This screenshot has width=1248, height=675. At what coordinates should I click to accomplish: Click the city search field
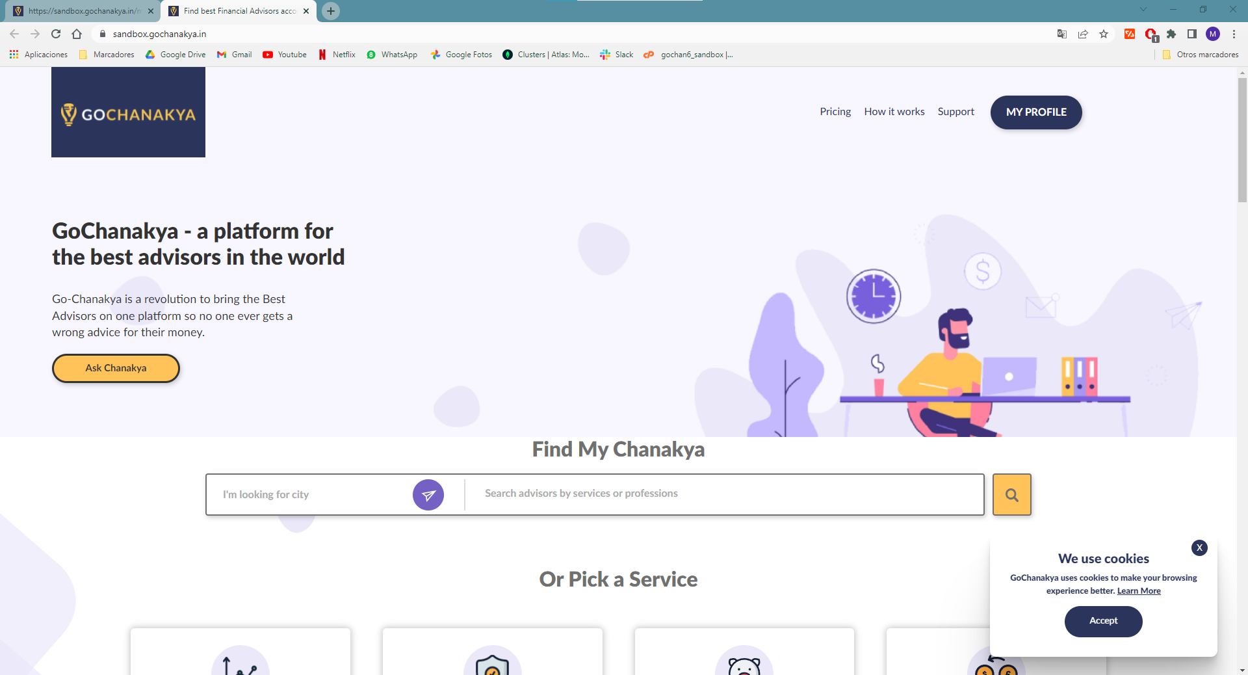[x=312, y=495]
